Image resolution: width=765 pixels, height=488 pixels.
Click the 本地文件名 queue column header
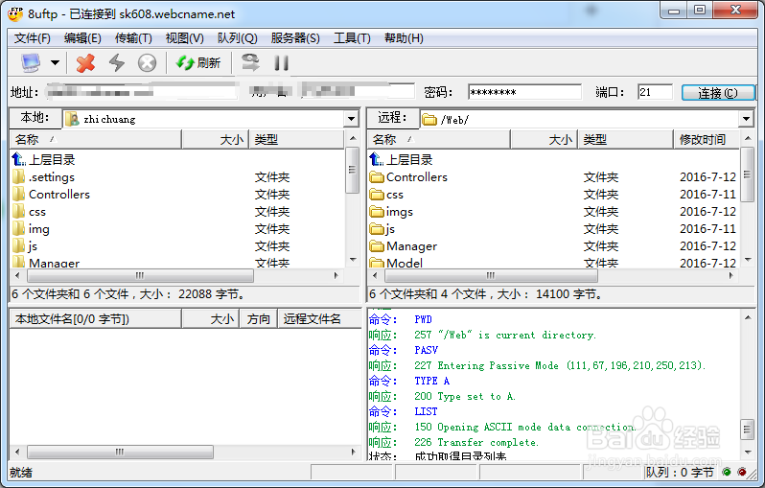click(x=96, y=318)
